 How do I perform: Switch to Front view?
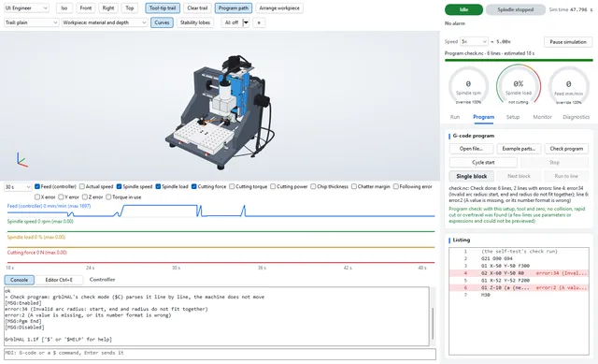pyautogui.click(x=86, y=8)
